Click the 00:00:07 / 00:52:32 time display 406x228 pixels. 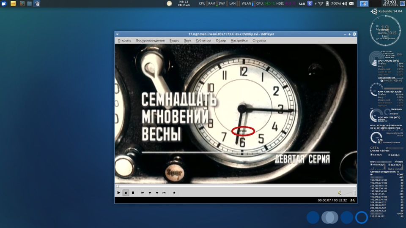[332, 200]
